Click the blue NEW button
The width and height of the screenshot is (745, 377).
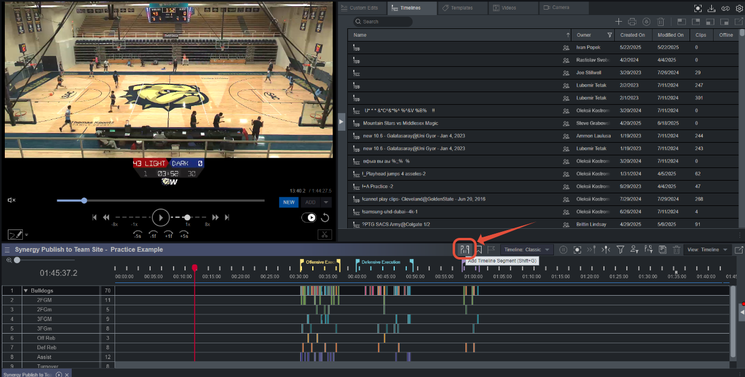(x=289, y=202)
